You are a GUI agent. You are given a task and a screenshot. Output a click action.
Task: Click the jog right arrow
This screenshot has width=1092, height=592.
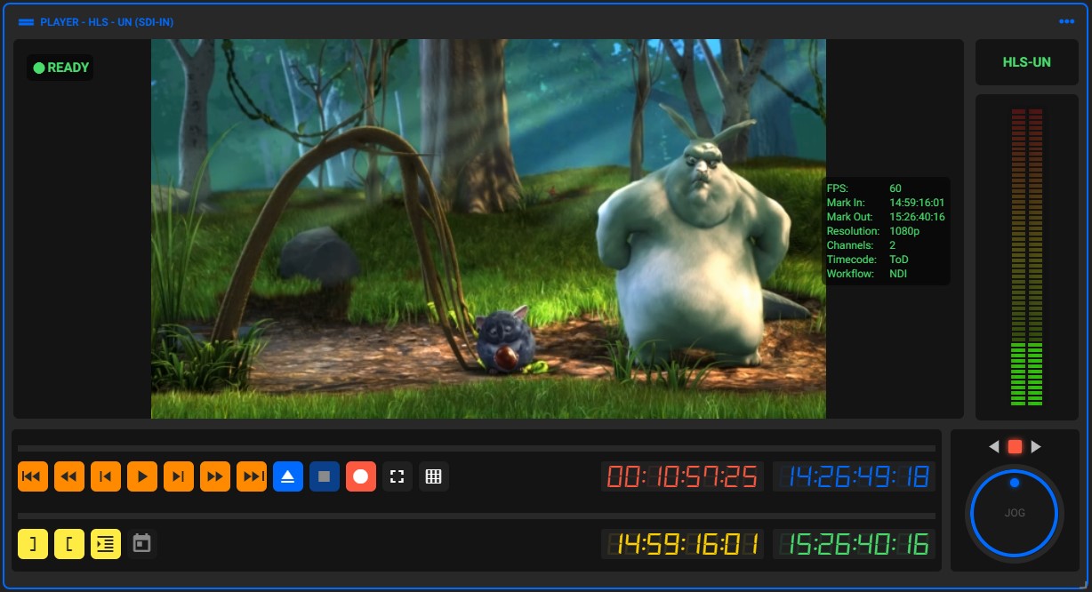[1036, 447]
